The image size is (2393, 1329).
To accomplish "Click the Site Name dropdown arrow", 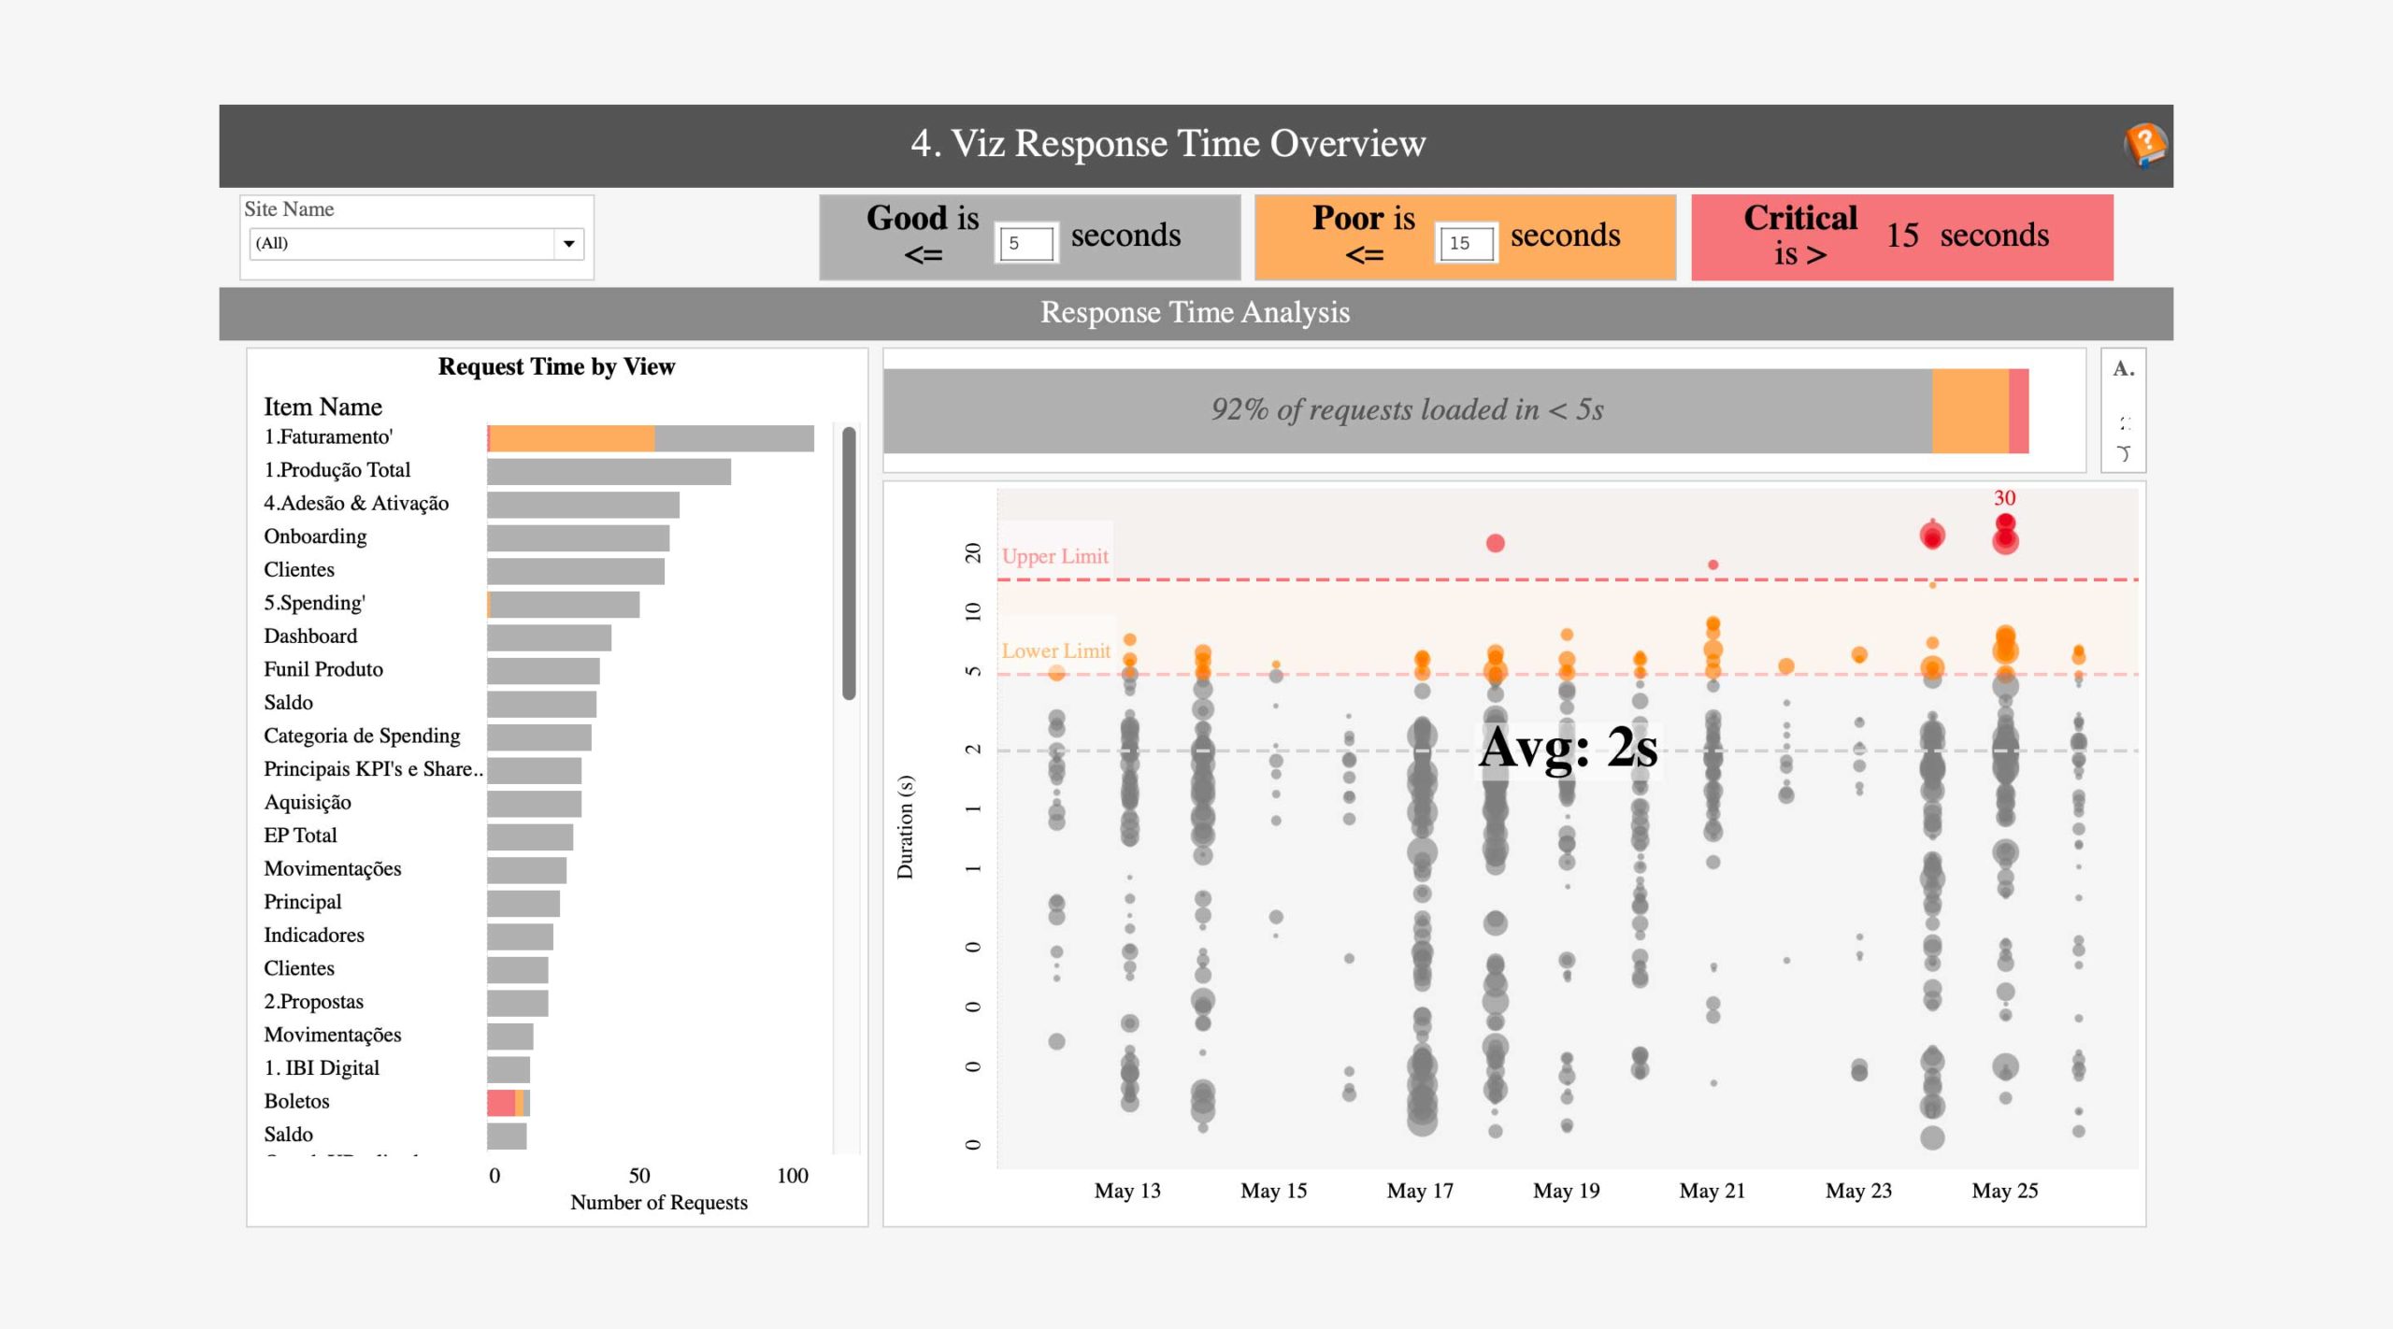I will click(568, 244).
